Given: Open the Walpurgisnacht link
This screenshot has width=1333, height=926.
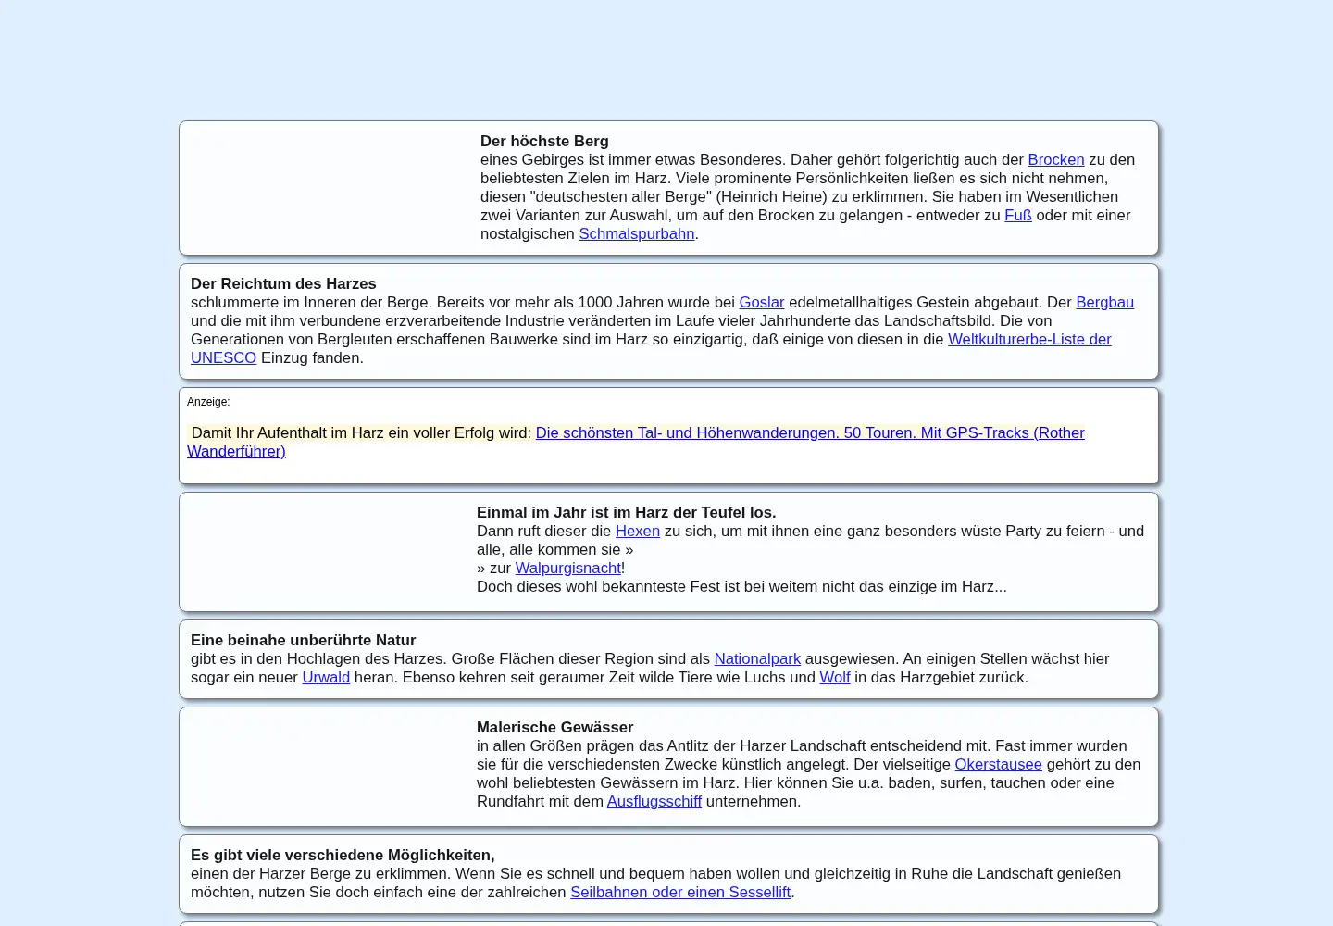Looking at the screenshot, I should point(567,568).
